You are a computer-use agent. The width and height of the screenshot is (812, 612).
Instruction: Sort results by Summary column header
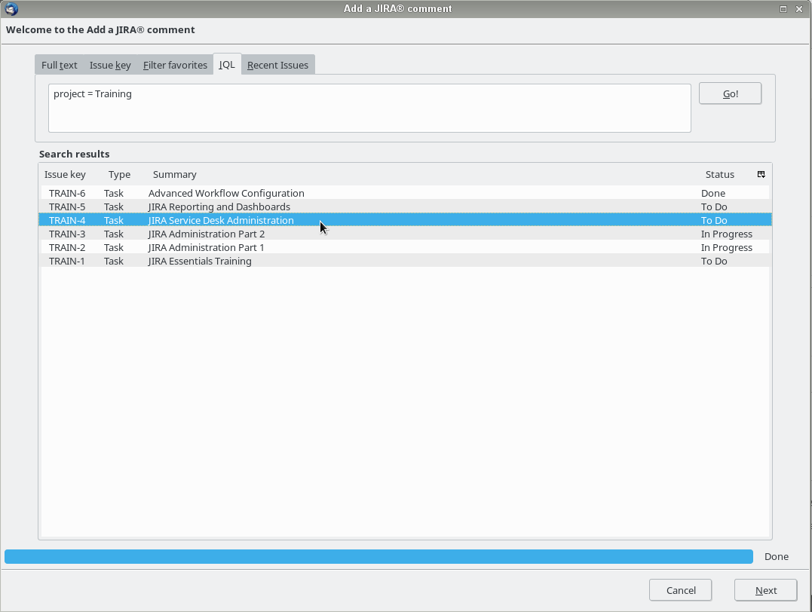[x=175, y=174]
